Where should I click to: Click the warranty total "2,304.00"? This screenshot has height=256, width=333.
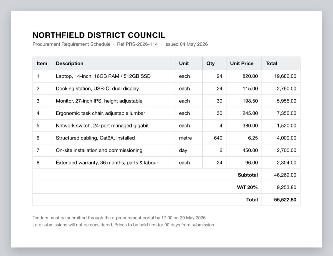pyautogui.click(x=287, y=163)
